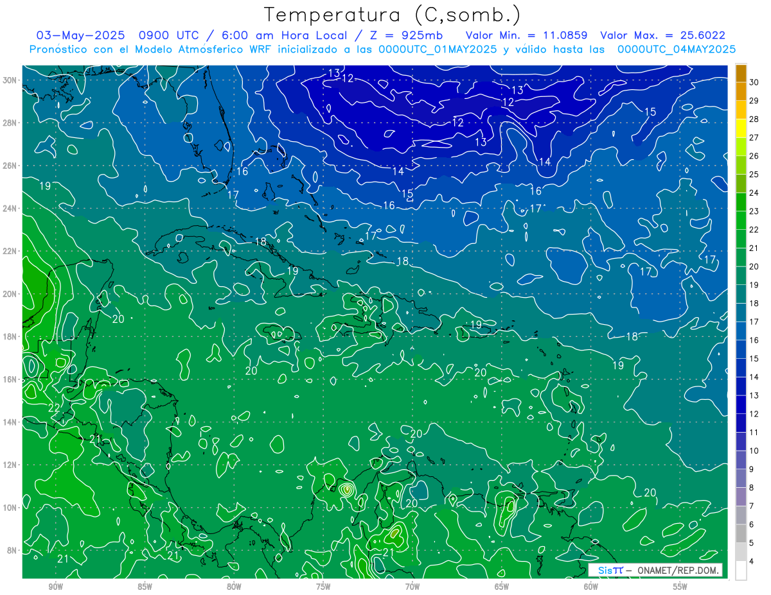This screenshot has height=595, width=771.
Task: Click the latitude axis label '16N'
Action: 10,379
